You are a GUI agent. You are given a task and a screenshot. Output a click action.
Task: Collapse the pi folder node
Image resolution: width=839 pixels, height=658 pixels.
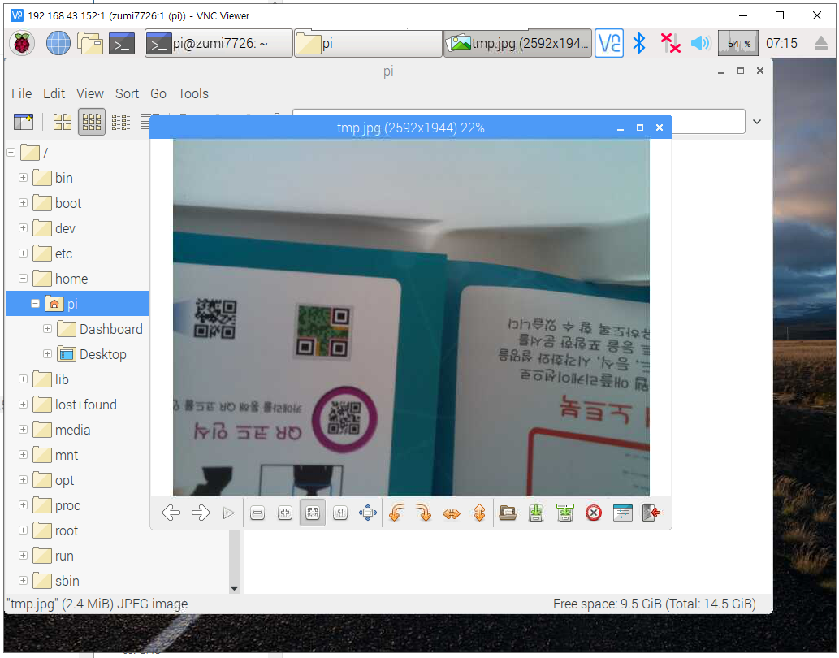tap(35, 303)
